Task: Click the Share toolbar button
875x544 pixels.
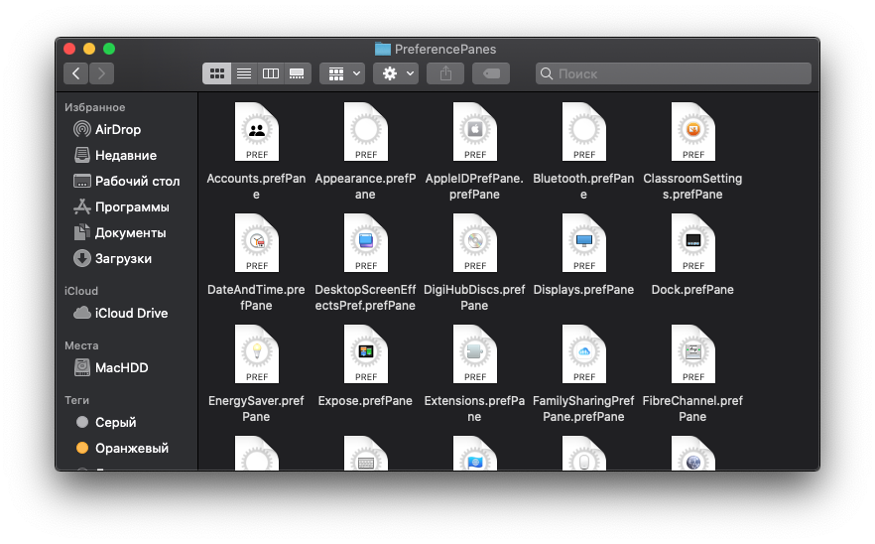Action: click(x=445, y=73)
